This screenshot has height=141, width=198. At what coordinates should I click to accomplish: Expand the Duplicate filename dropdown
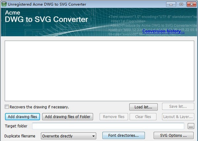pos(68,136)
